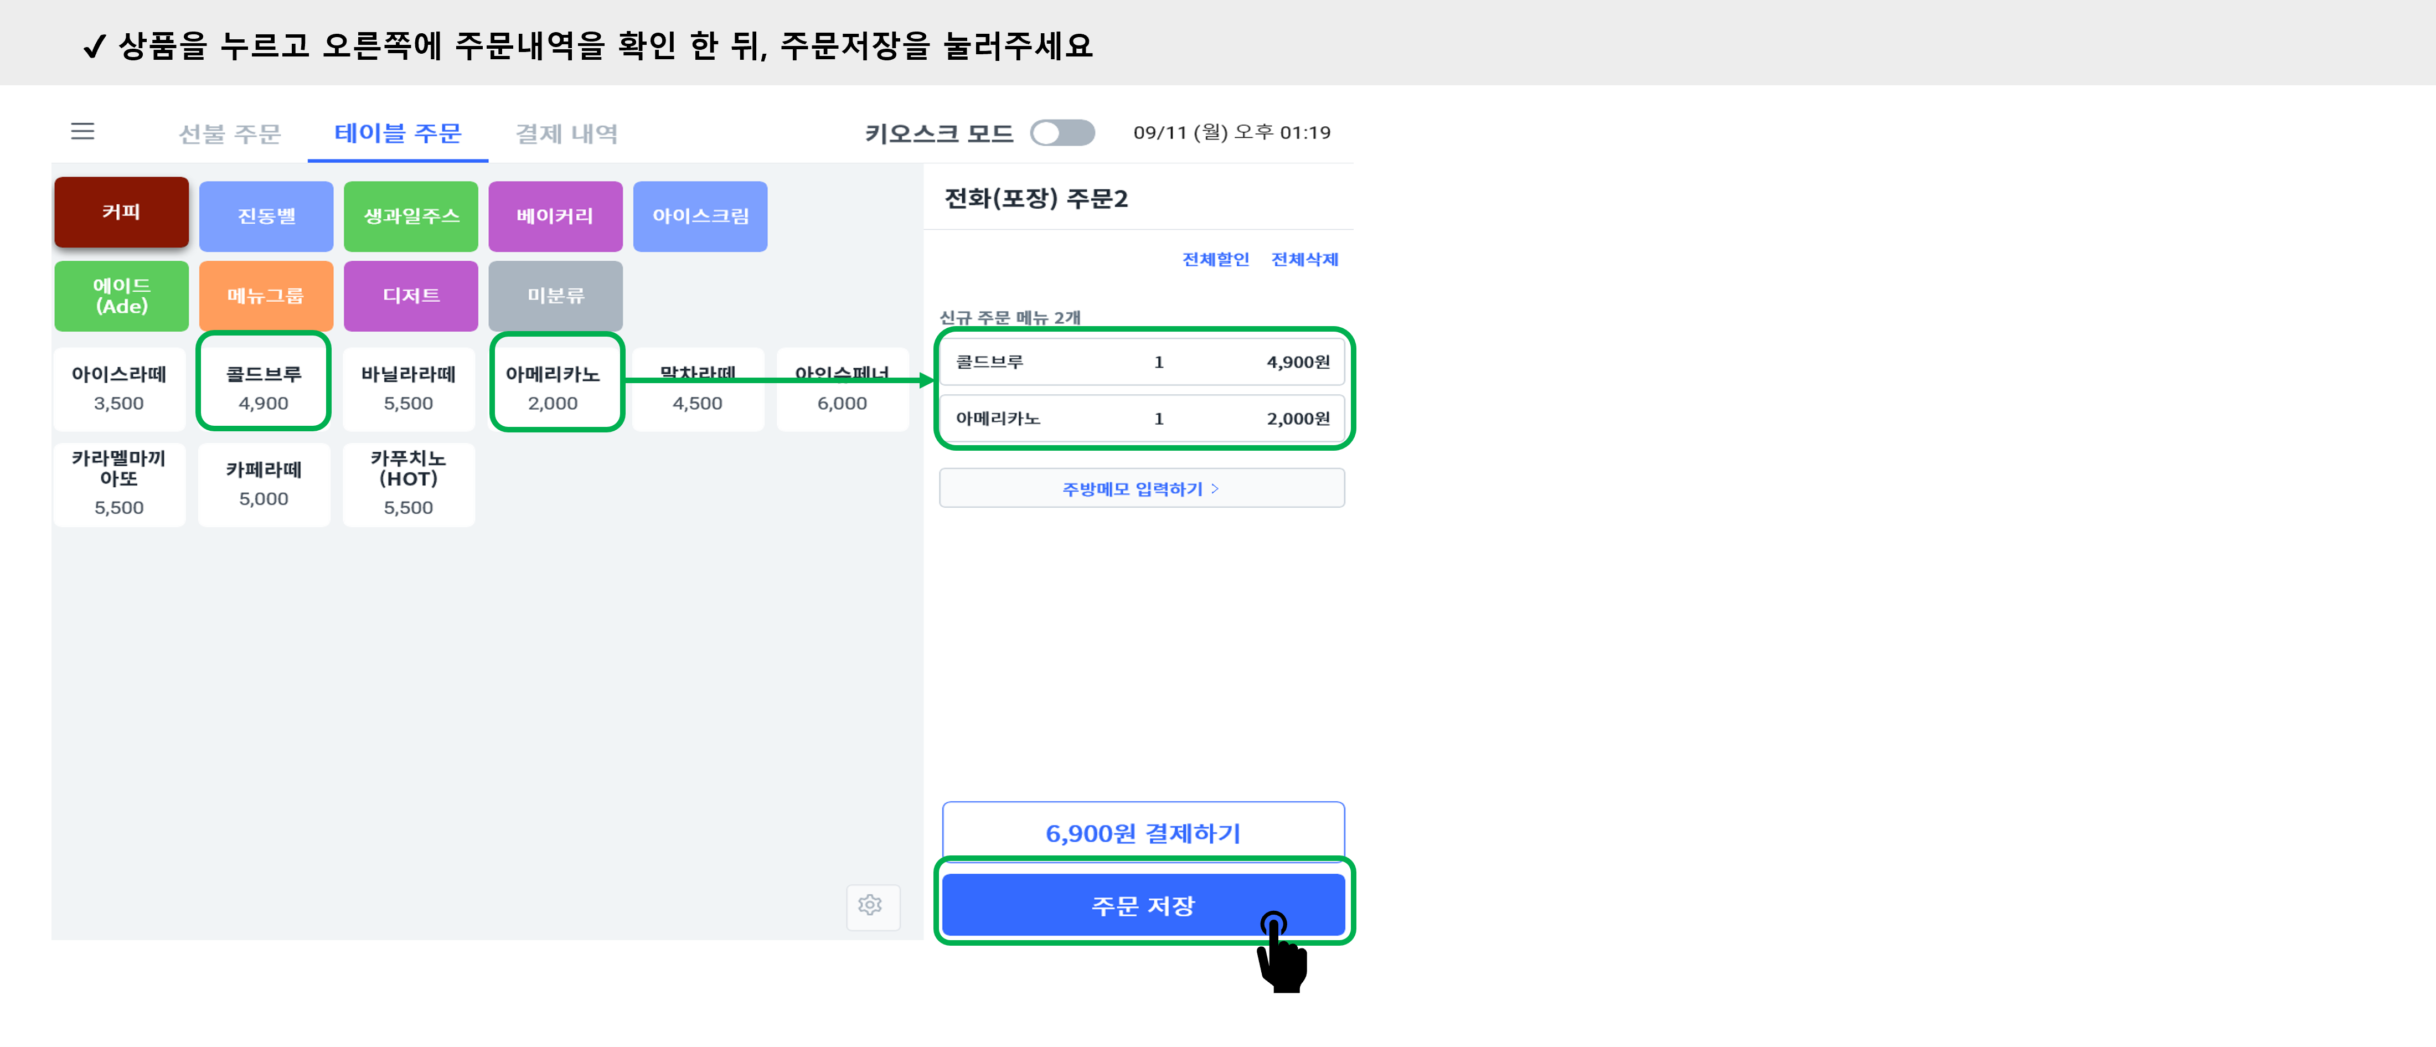This screenshot has width=2436, height=1047.
Task: Click the 전체삭제 link
Action: pos(1305,259)
